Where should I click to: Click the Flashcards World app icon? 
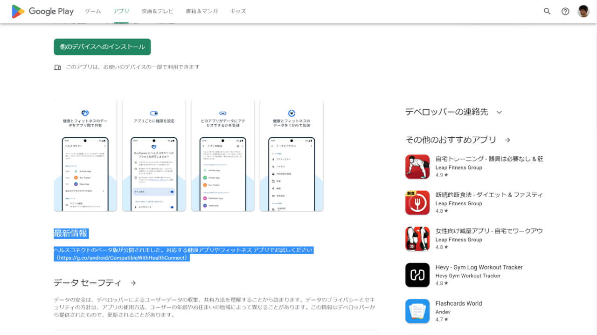[x=417, y=311]
